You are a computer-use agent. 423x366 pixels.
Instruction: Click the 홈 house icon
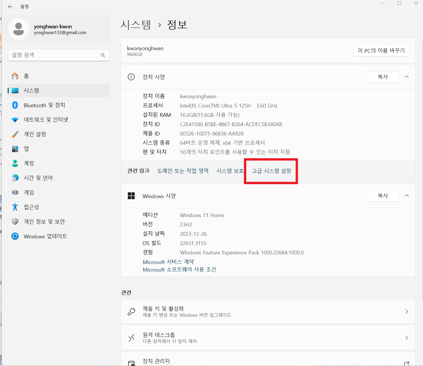(15, 76)
